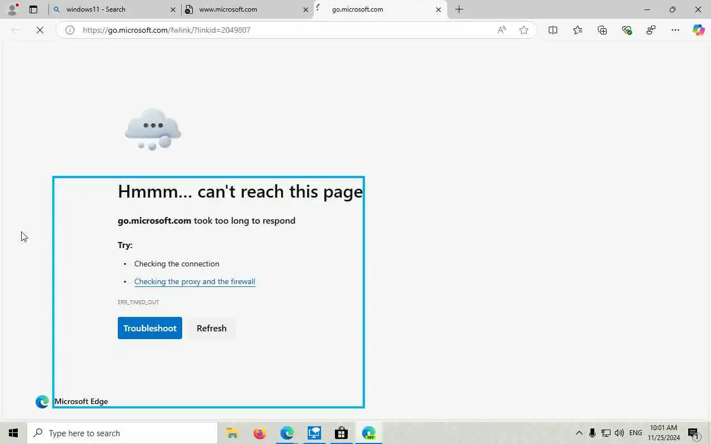Image resolution: width=711 pixels, height=444 pixels.
Task: Click the Refresh button
Action: [212, 328]
